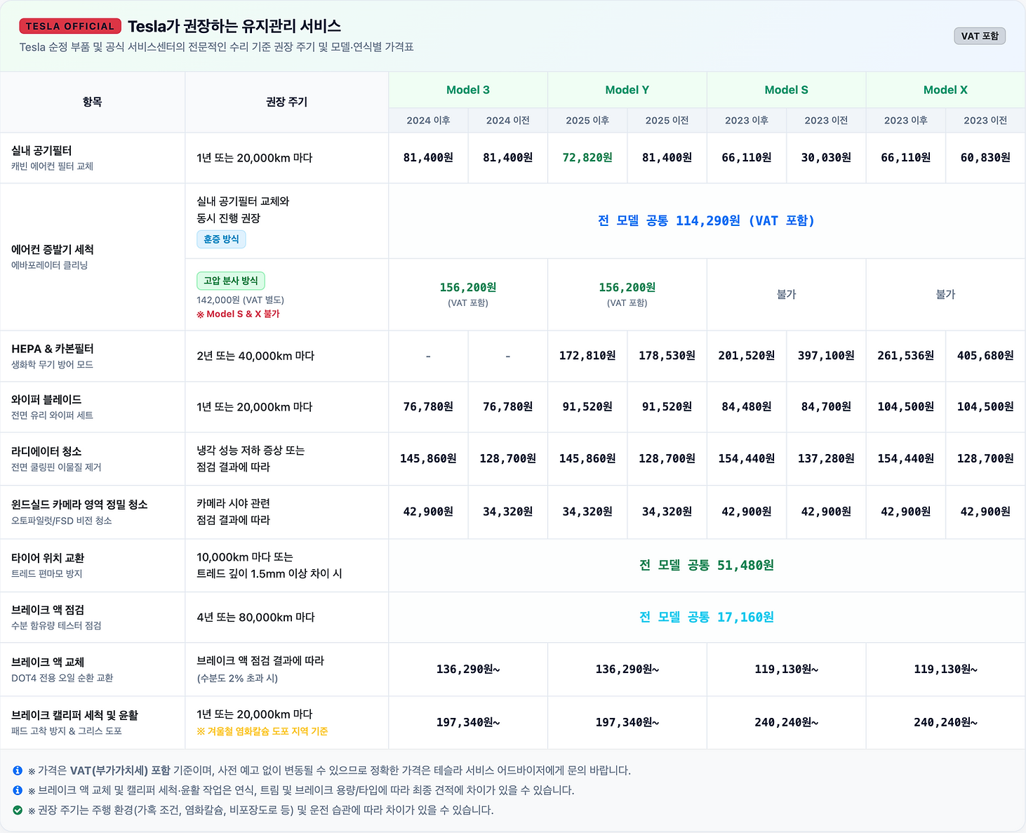
Task: Click the 고압 분사 방식 tag
Action: tap(231, 281)
